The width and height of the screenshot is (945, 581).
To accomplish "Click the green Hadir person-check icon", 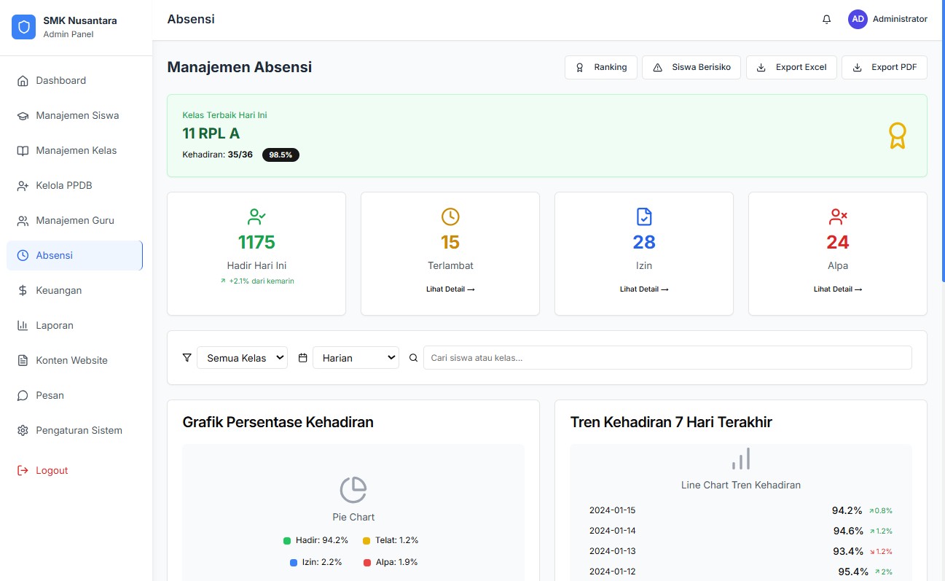I will click(256, 217).
